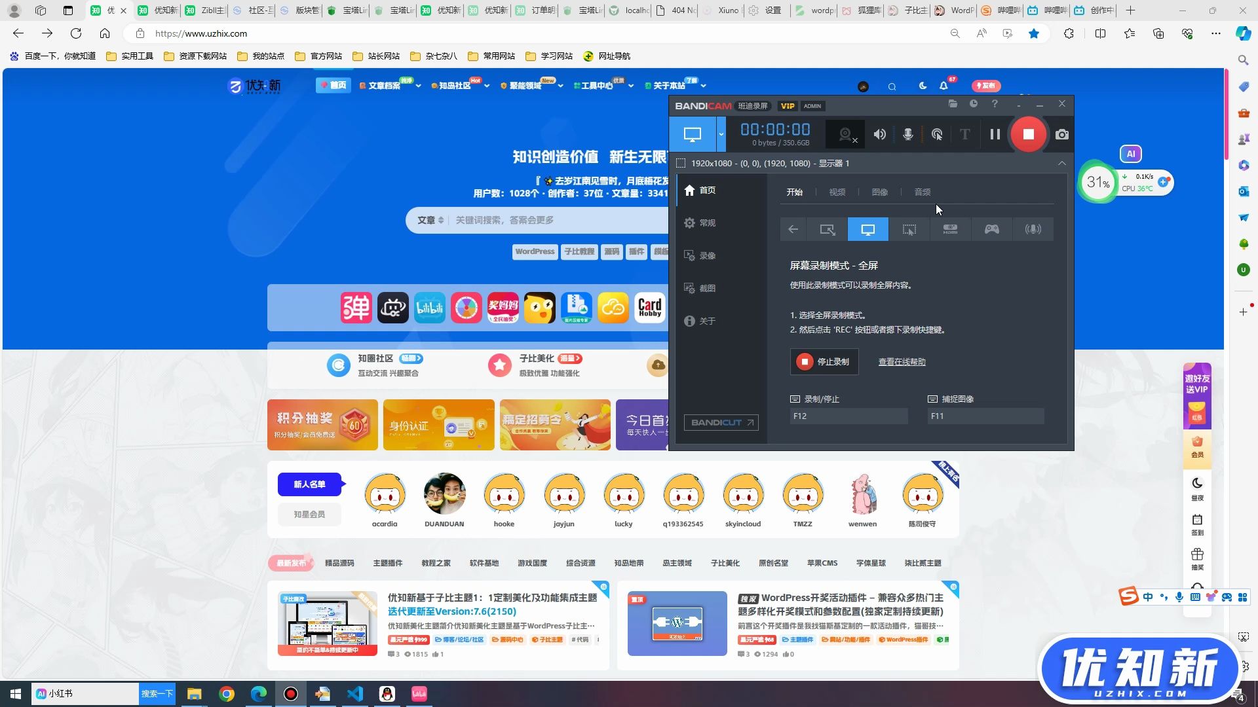The height and width of the screenshot is (707, 1258).
Task: Expand the 知岛社区 nav menu
Action: [x=460, y=85]
